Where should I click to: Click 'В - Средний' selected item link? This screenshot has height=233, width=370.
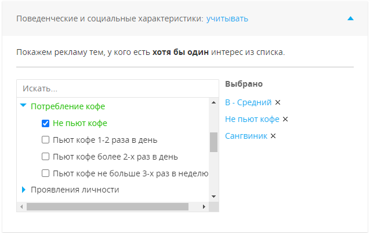(248, 102)
